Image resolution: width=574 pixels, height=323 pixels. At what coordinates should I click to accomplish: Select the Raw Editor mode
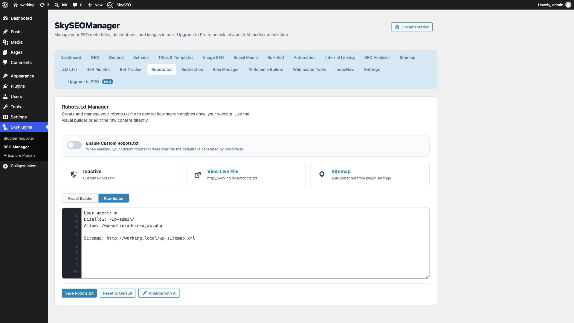pos(114,198)
